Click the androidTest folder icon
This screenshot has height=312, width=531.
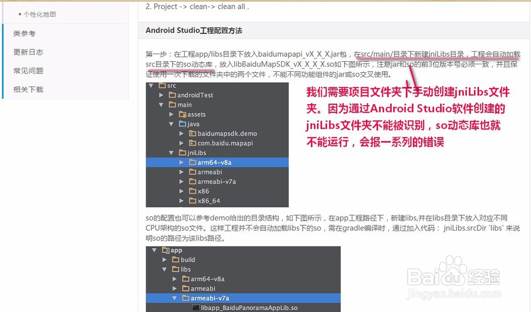tap(173, 95)
